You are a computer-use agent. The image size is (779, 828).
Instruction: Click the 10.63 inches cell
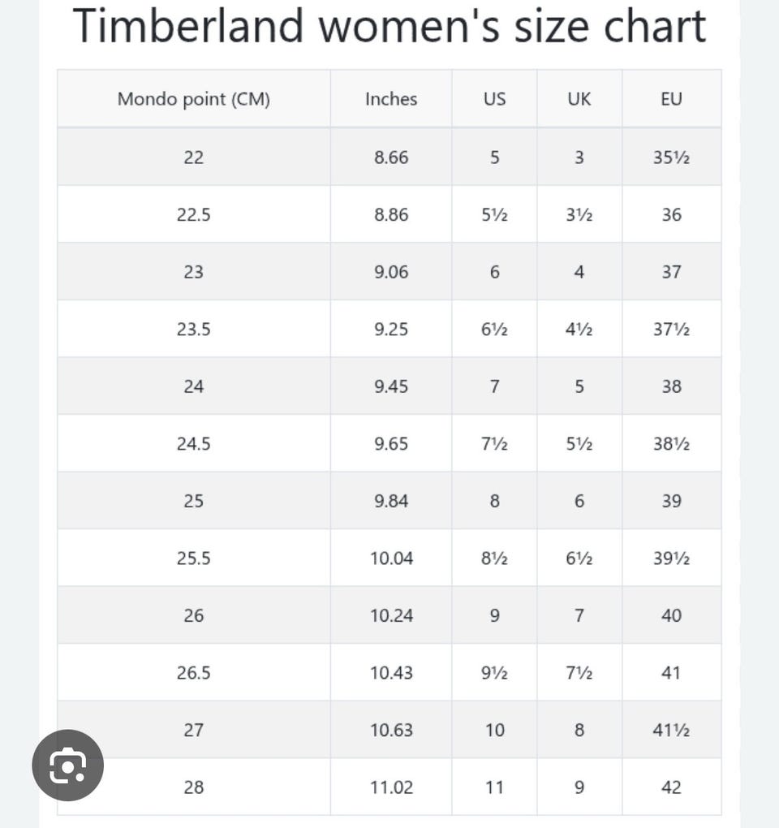coord(391,730)
